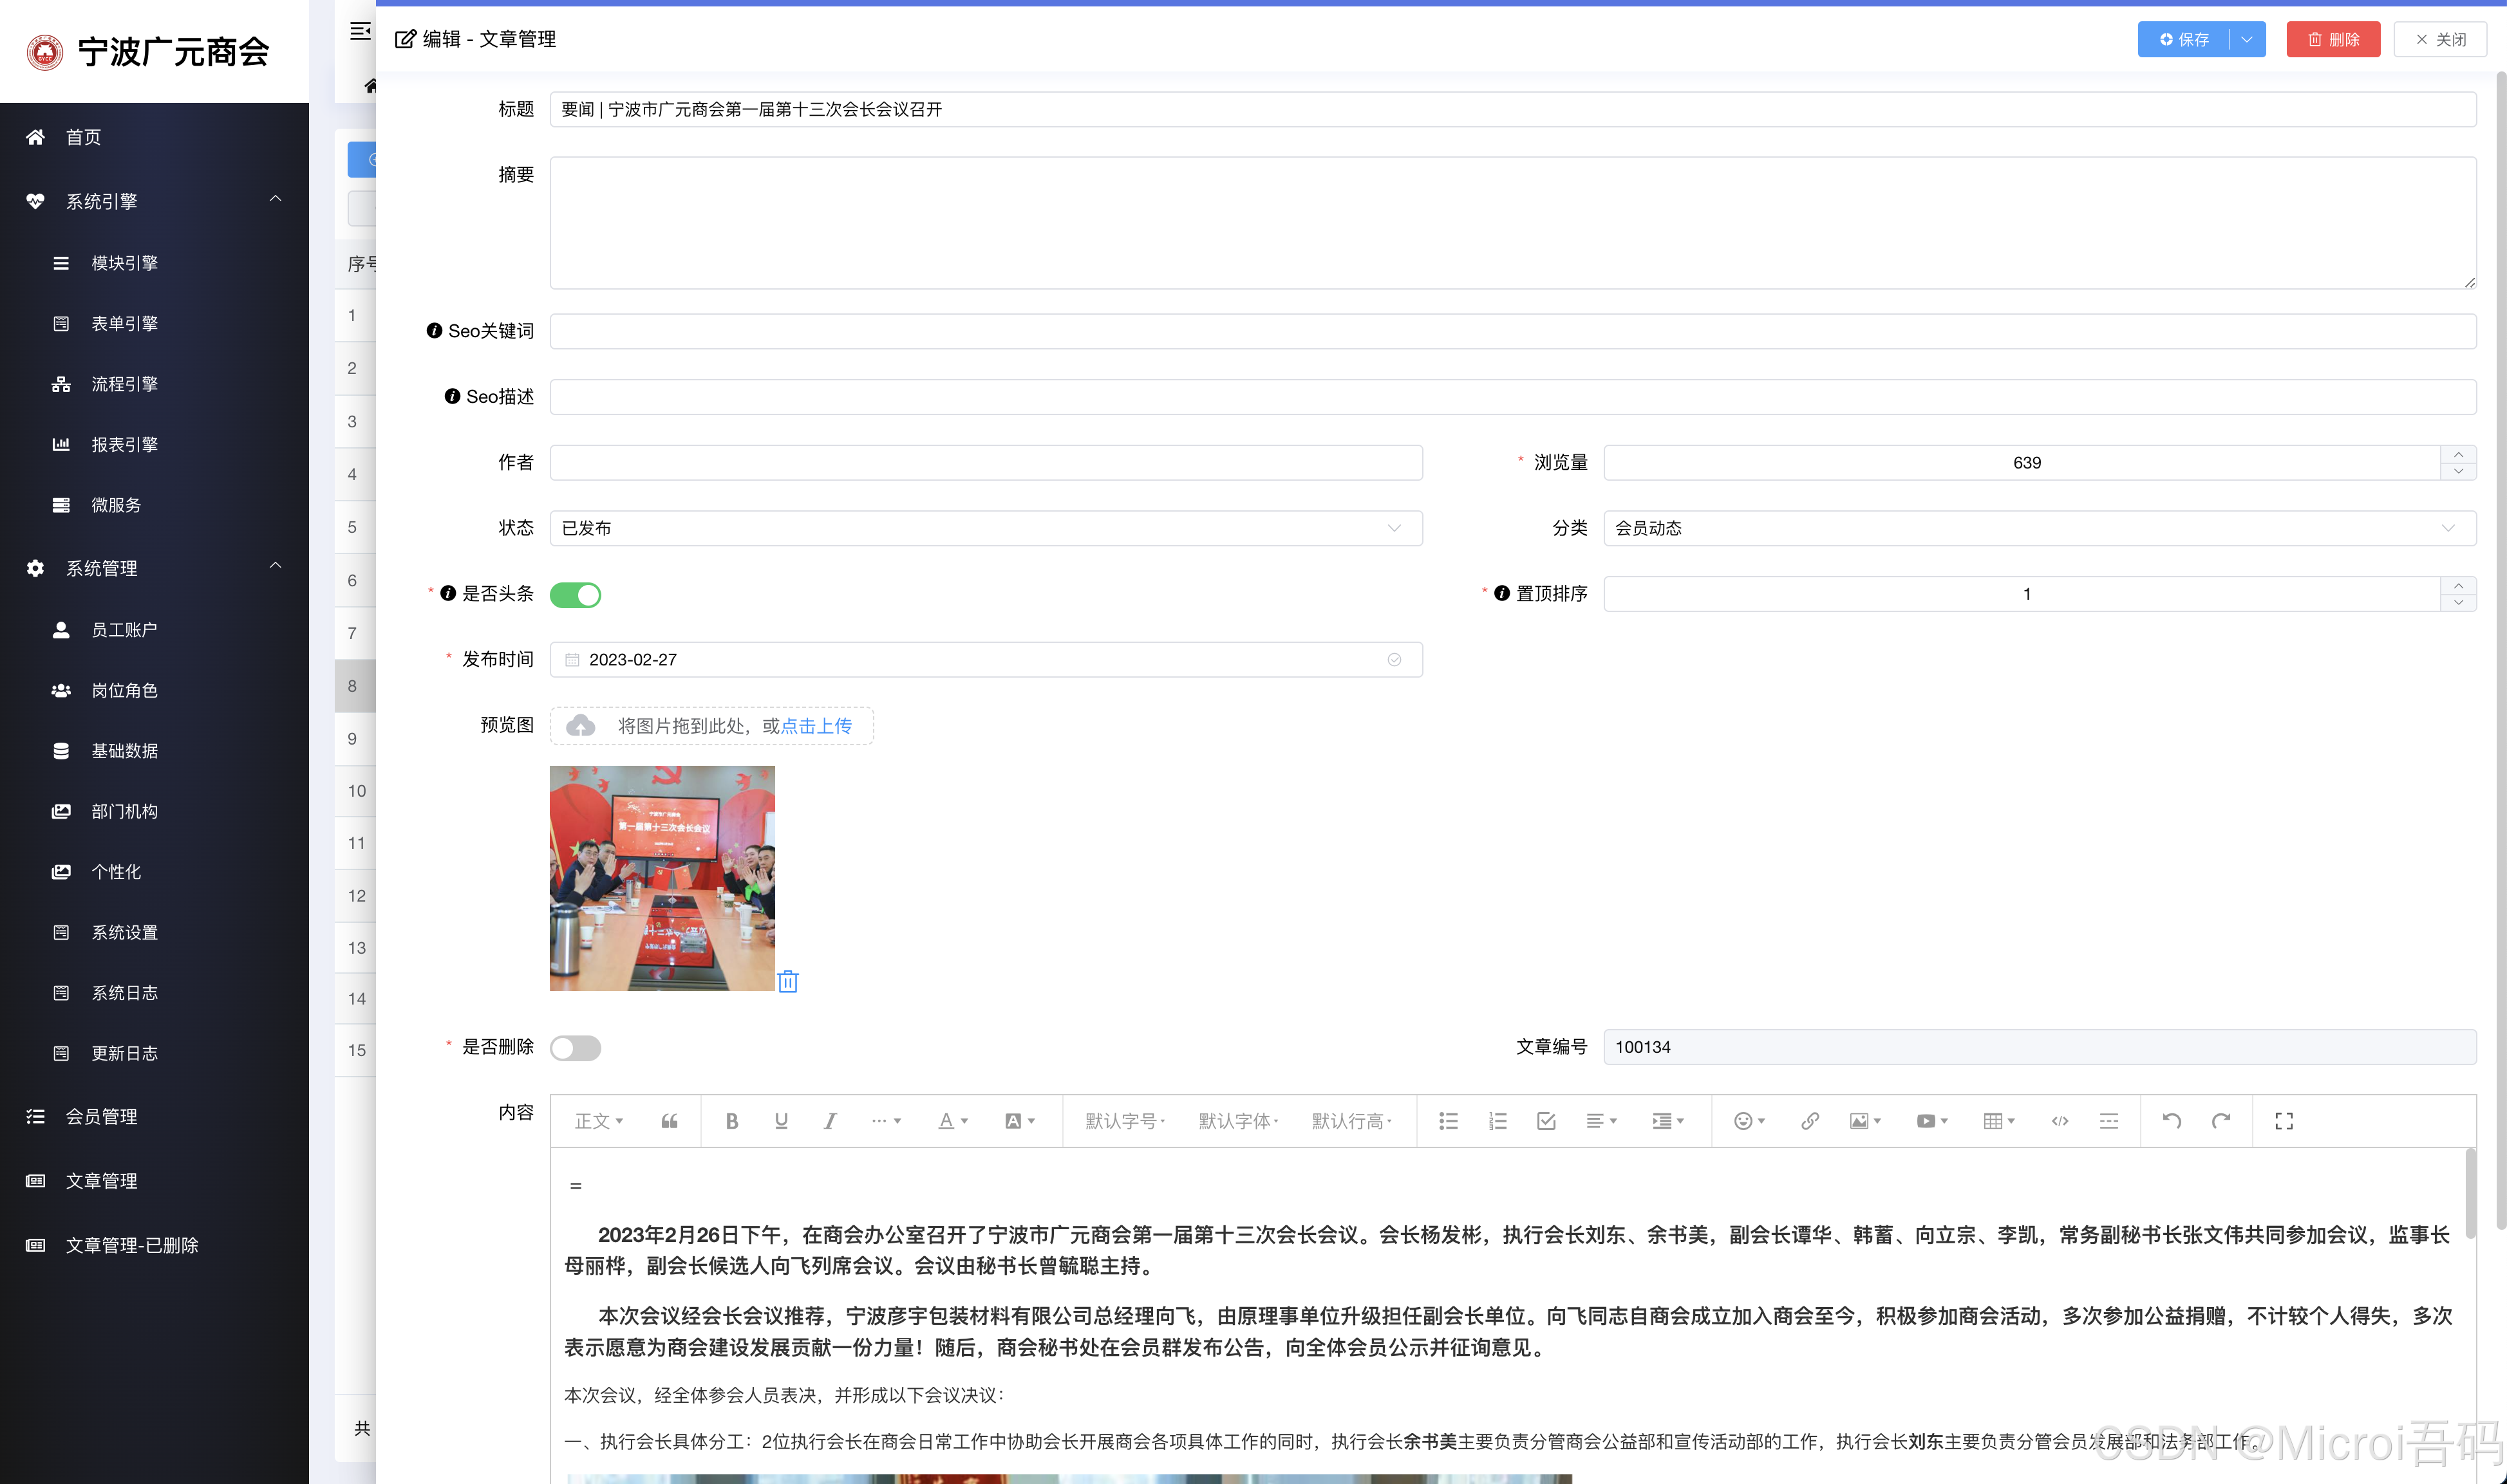Viewport: 2507px width, 1484px height.
Task: Click the red 删除 delete button
Action: point(2333,39)
